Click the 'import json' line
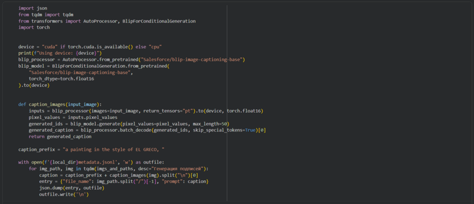This screenshot has width=474, height=204. coord(33,8)
